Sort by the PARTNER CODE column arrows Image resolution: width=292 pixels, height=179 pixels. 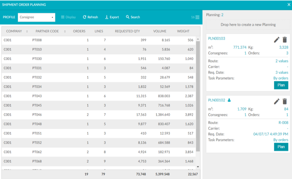coord(65,32)
